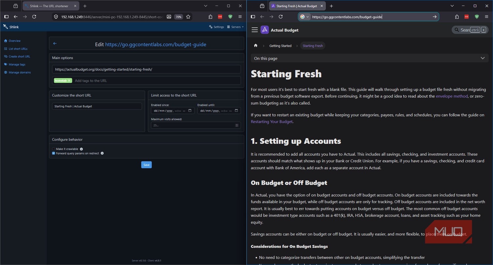Expand the On this page section

coord(370,58)
